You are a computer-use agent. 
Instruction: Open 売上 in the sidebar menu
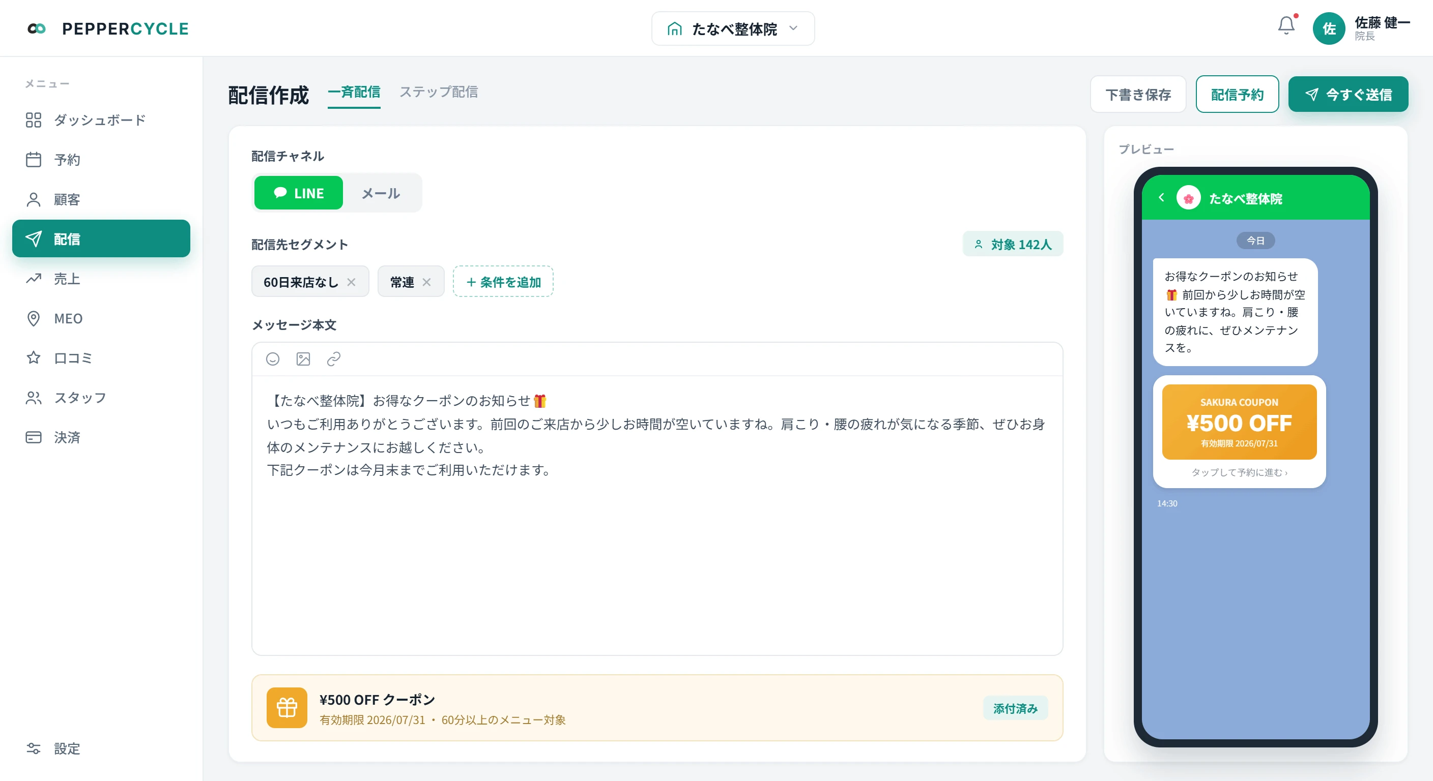click(101, 279)
